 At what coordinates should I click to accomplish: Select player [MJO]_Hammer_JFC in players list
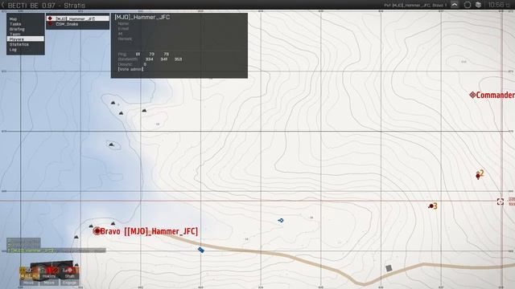click(x=77, y=18)
